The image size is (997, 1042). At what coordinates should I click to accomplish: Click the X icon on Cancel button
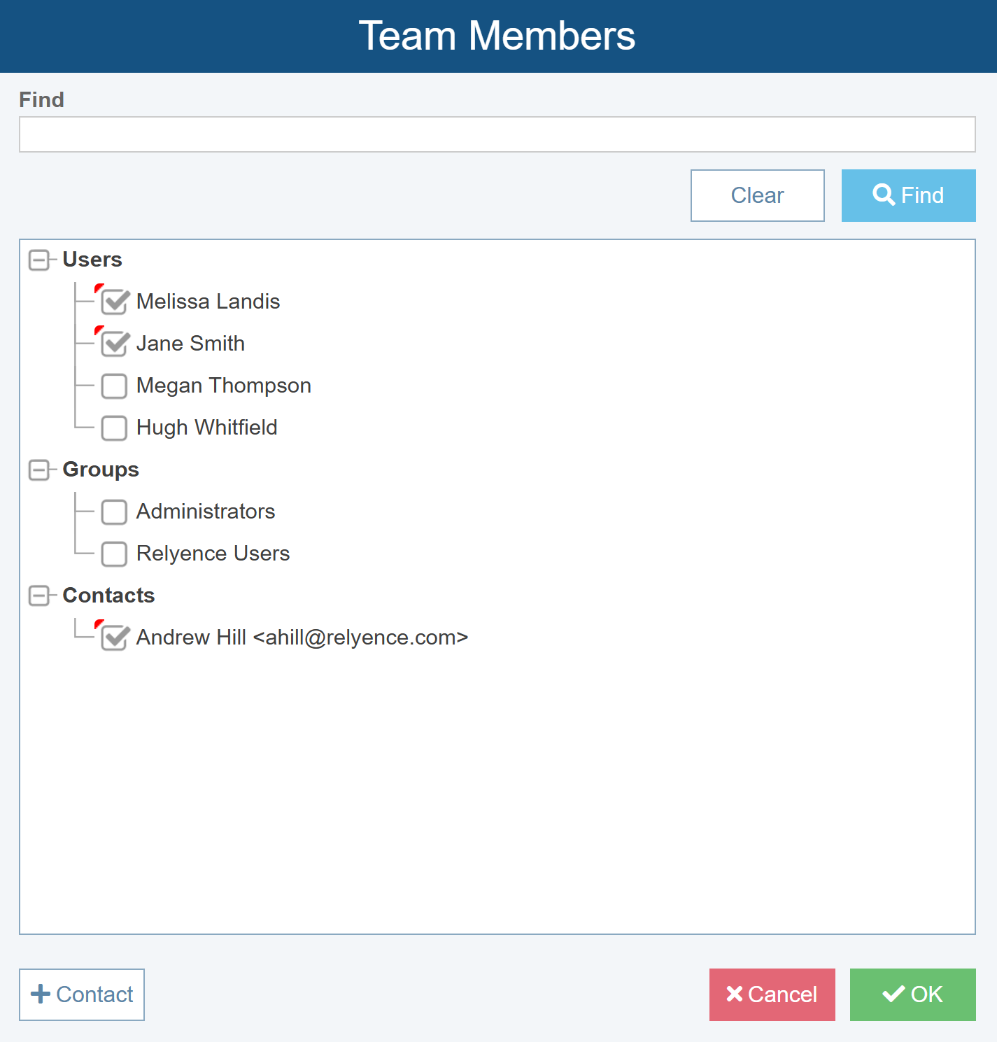coord(735,994)
